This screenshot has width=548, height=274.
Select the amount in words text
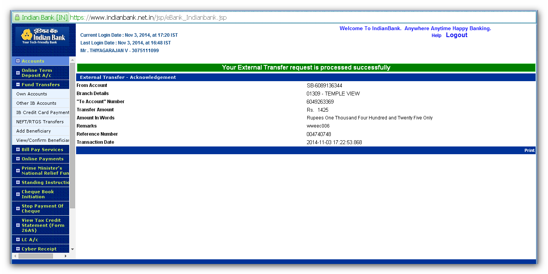(x=369, y=118)
